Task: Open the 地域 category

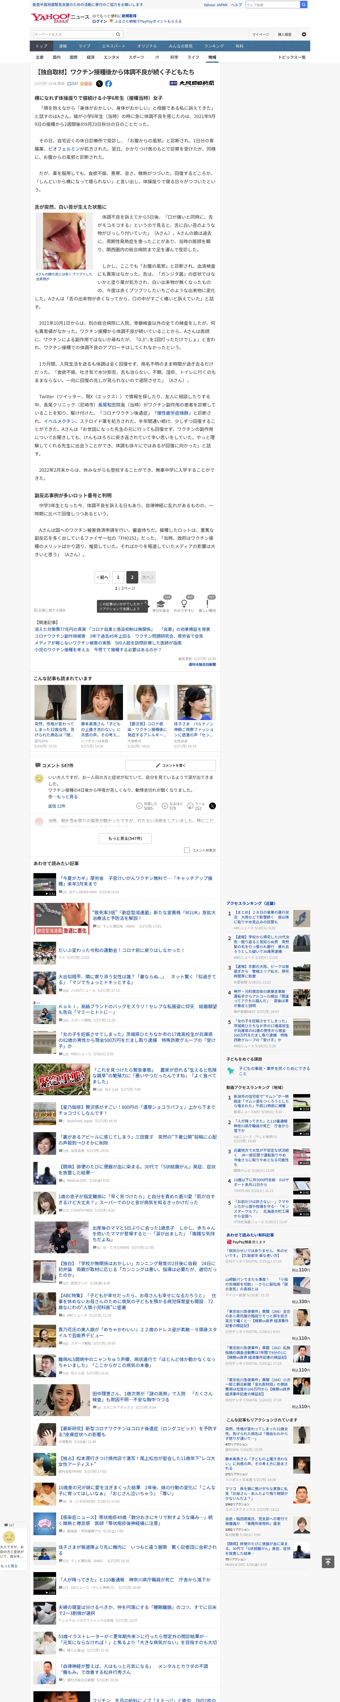Action: (x=212, y=58)
